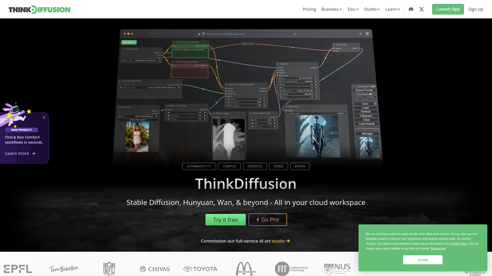Accept the cookie consent

tap(423, 260)
